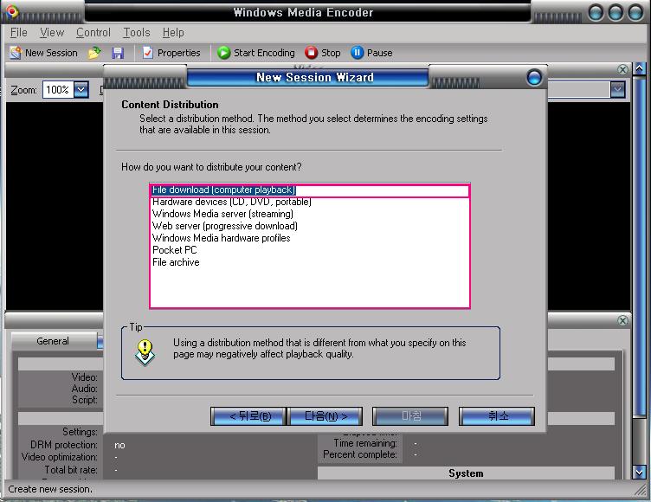Close the video panel with X icon
Image resolution: width=651 pixels, height=502 pixels.
(622, 69)
